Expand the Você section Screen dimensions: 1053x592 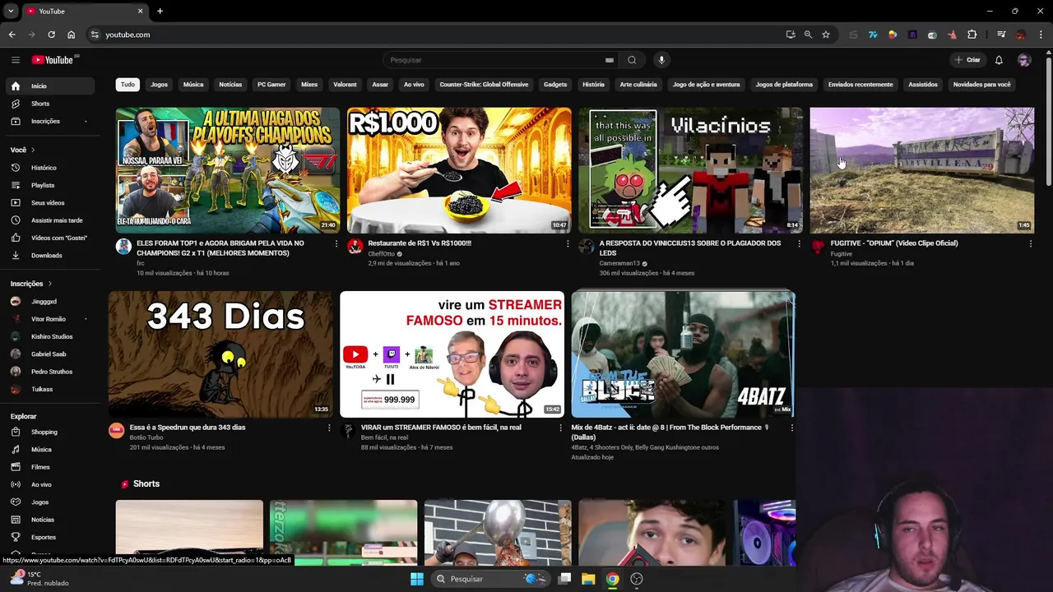click(23, 150)
